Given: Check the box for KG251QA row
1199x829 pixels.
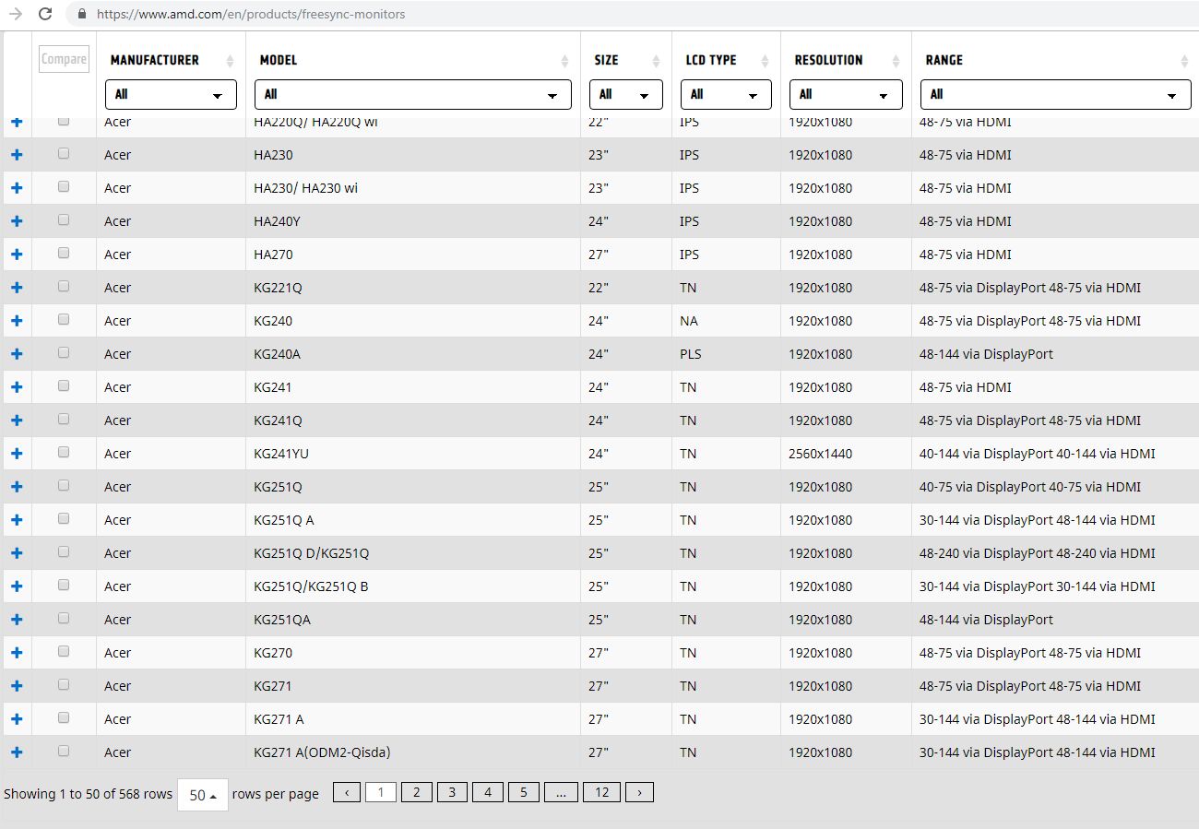Looking at the screenshot, I should point(64,619).
